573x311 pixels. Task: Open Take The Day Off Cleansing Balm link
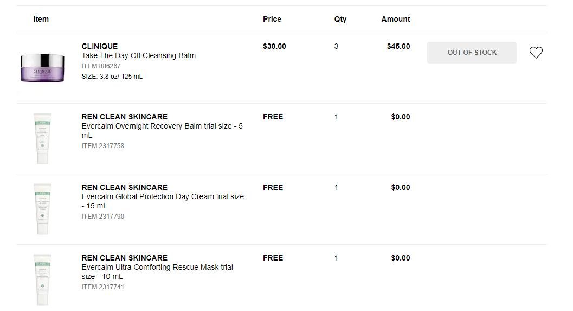coord(139,55)
